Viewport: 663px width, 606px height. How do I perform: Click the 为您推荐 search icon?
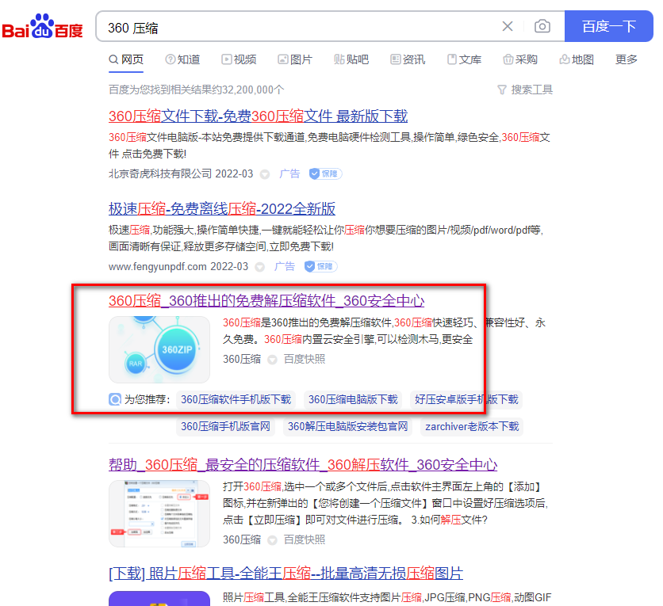(115, 399)
